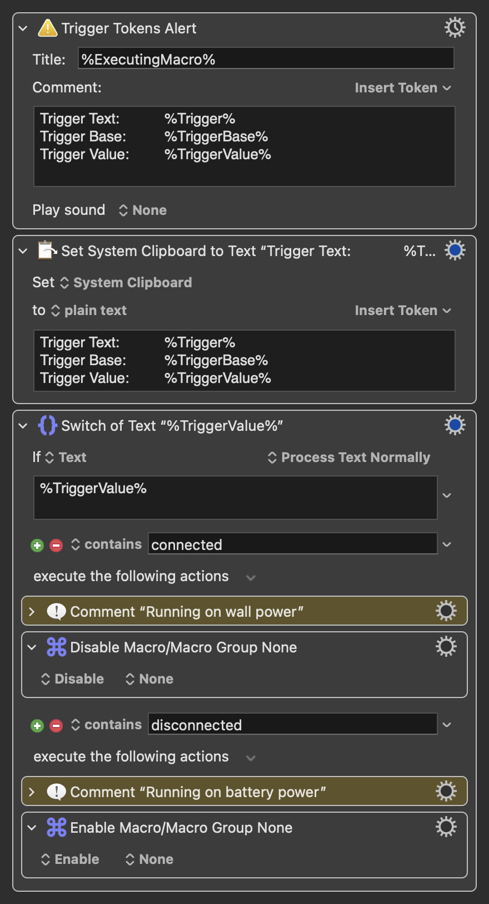Change Process Text Normally option
The height and width of the screenshot is (904, 489).
pos(349,458)
